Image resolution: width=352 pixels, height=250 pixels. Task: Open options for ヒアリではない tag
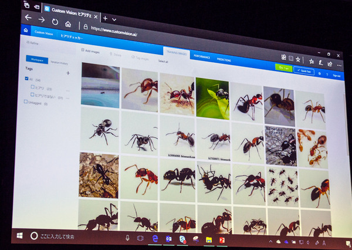(x=69, y=94)
